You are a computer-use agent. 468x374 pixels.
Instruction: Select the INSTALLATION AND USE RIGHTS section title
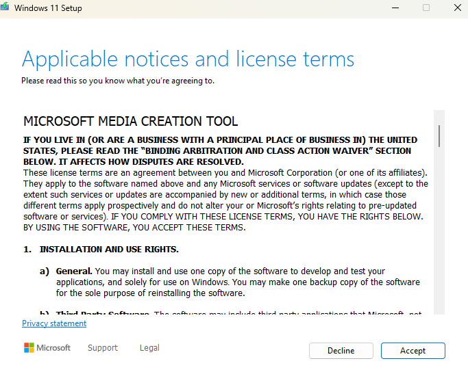(109, 250)
